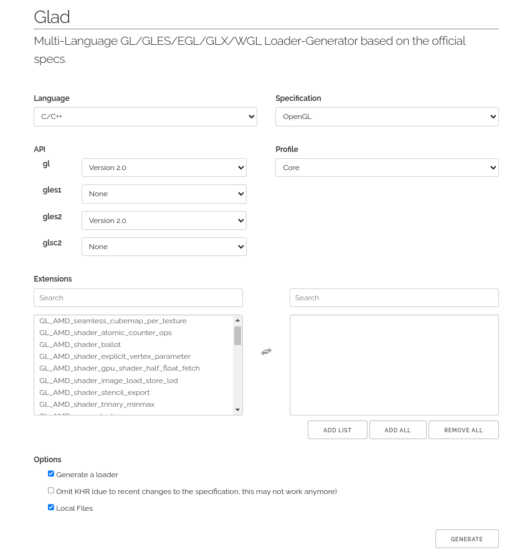This screenshot has width=522, height=555.
Task: Select GL_AMD_shader_stencil_export extension
Action: [x=95, y=392]
